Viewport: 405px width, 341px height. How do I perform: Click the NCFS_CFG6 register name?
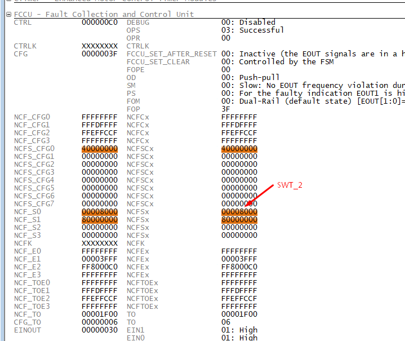click(x=34, y=196)
